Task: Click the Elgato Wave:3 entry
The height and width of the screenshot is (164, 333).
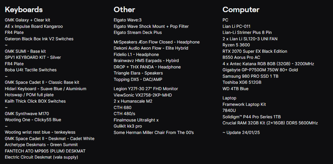Action: click(127, 20)
